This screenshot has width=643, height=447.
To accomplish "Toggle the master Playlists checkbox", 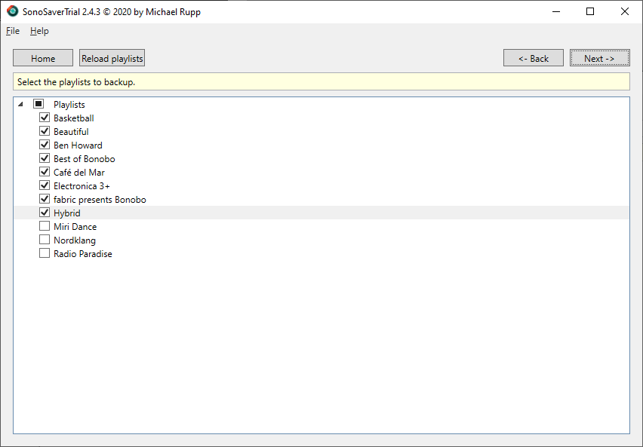I will click(38, 104).
